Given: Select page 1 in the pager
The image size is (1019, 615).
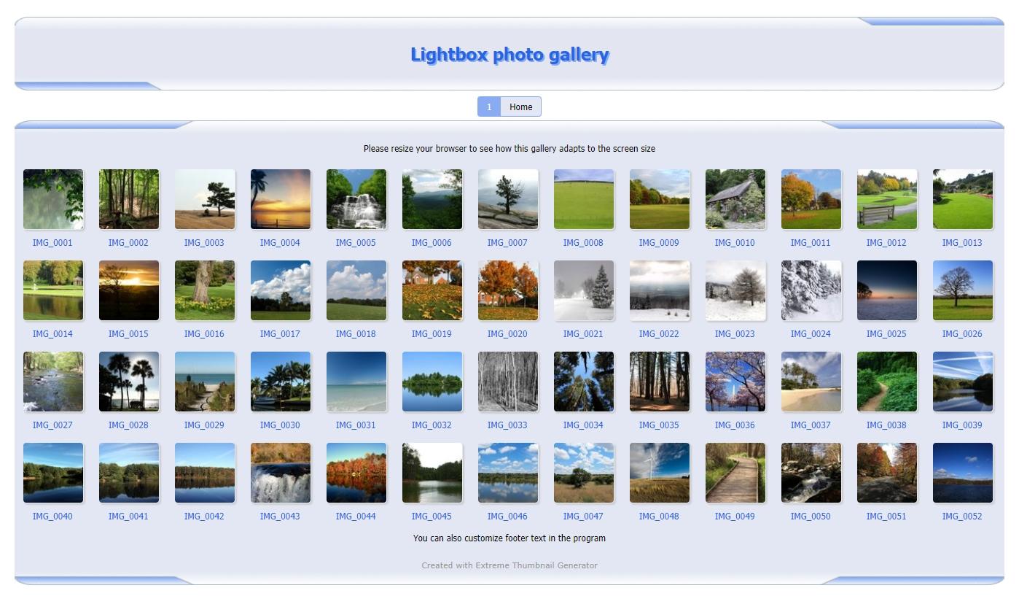Looking at the screenshot, I should pos(489,107).
